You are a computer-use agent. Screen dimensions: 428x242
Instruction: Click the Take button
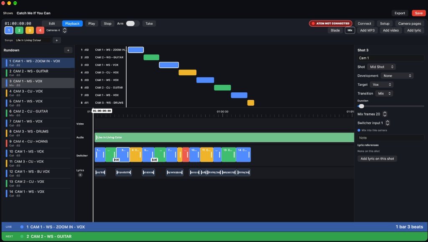point(149,23)
